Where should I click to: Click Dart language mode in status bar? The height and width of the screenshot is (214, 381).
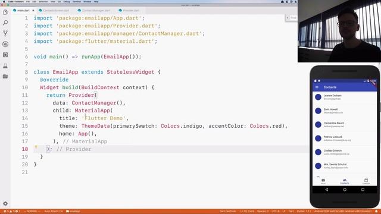(x=291, y=212)
